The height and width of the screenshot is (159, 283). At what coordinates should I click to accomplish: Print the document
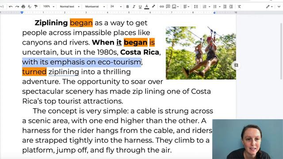pos(23,7)
